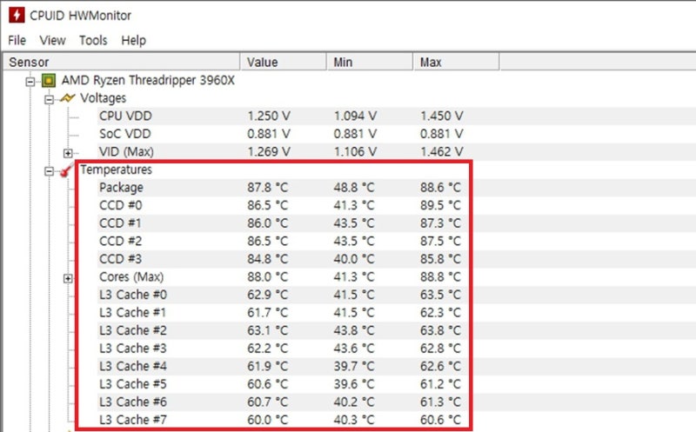Viewport: 696px width, 432px height.
Task: Click the L3 Cache #0 value 62.9 °C
Action: click(268, 295)
